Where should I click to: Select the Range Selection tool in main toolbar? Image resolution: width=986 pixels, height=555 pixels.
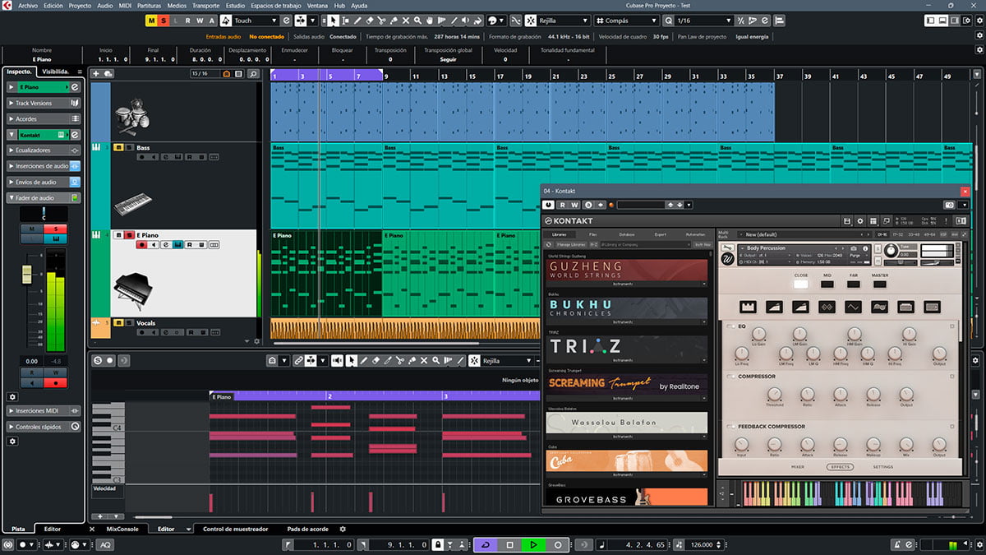click(345, 20)
